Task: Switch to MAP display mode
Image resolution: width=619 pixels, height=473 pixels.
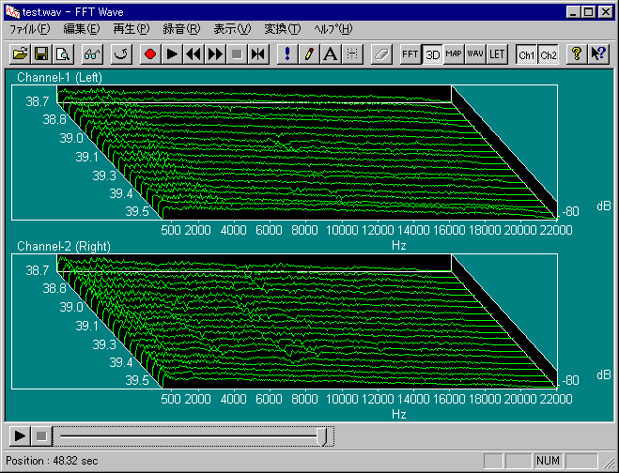Action: [454, 54]
